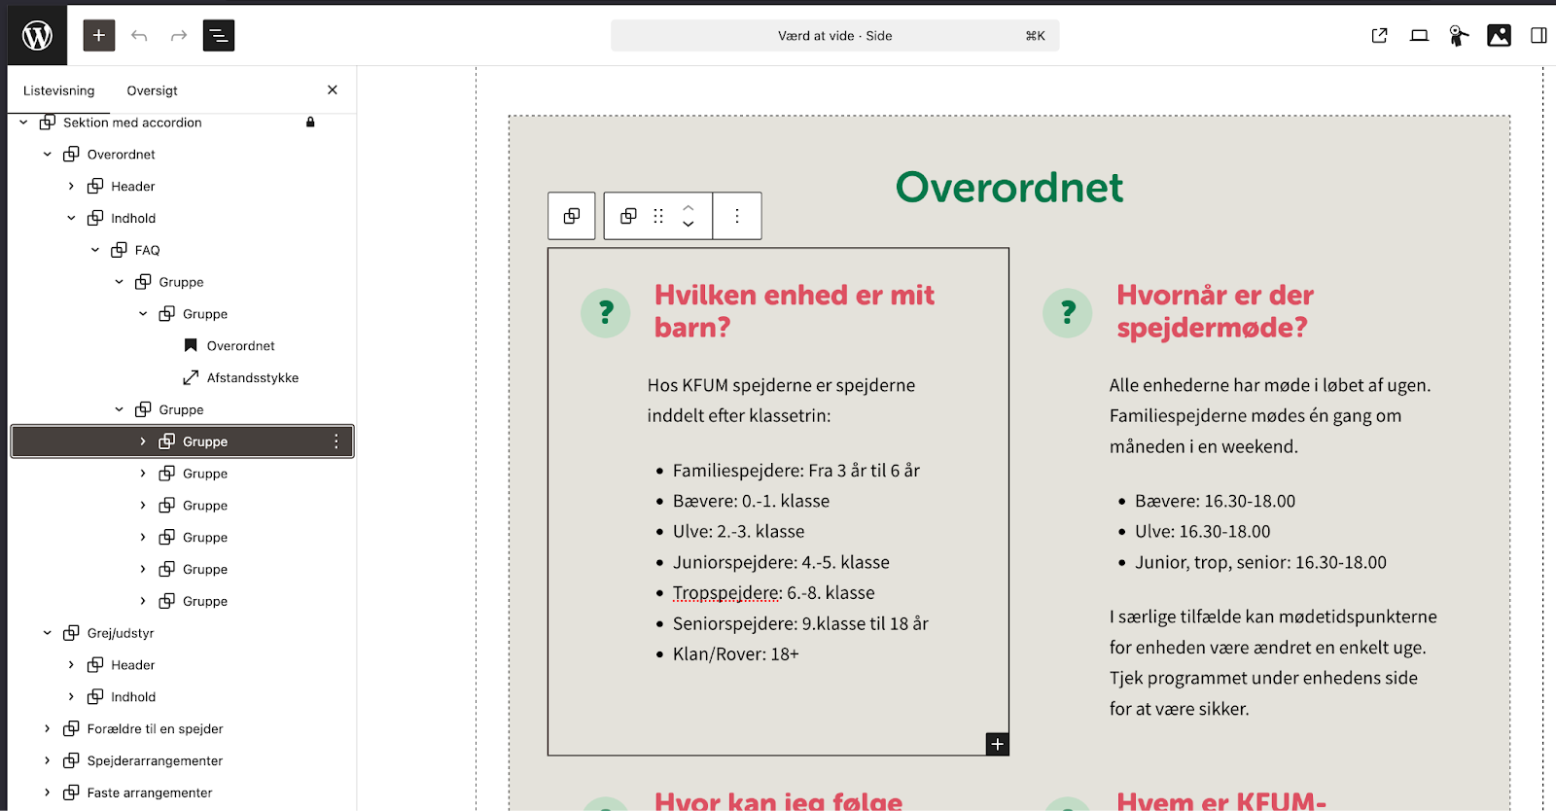Open the block inserter plus button

(99, 36)
